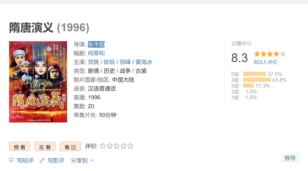Click the language value 汉语普通话
Screen dimensions: 308x171
(102, 89)
